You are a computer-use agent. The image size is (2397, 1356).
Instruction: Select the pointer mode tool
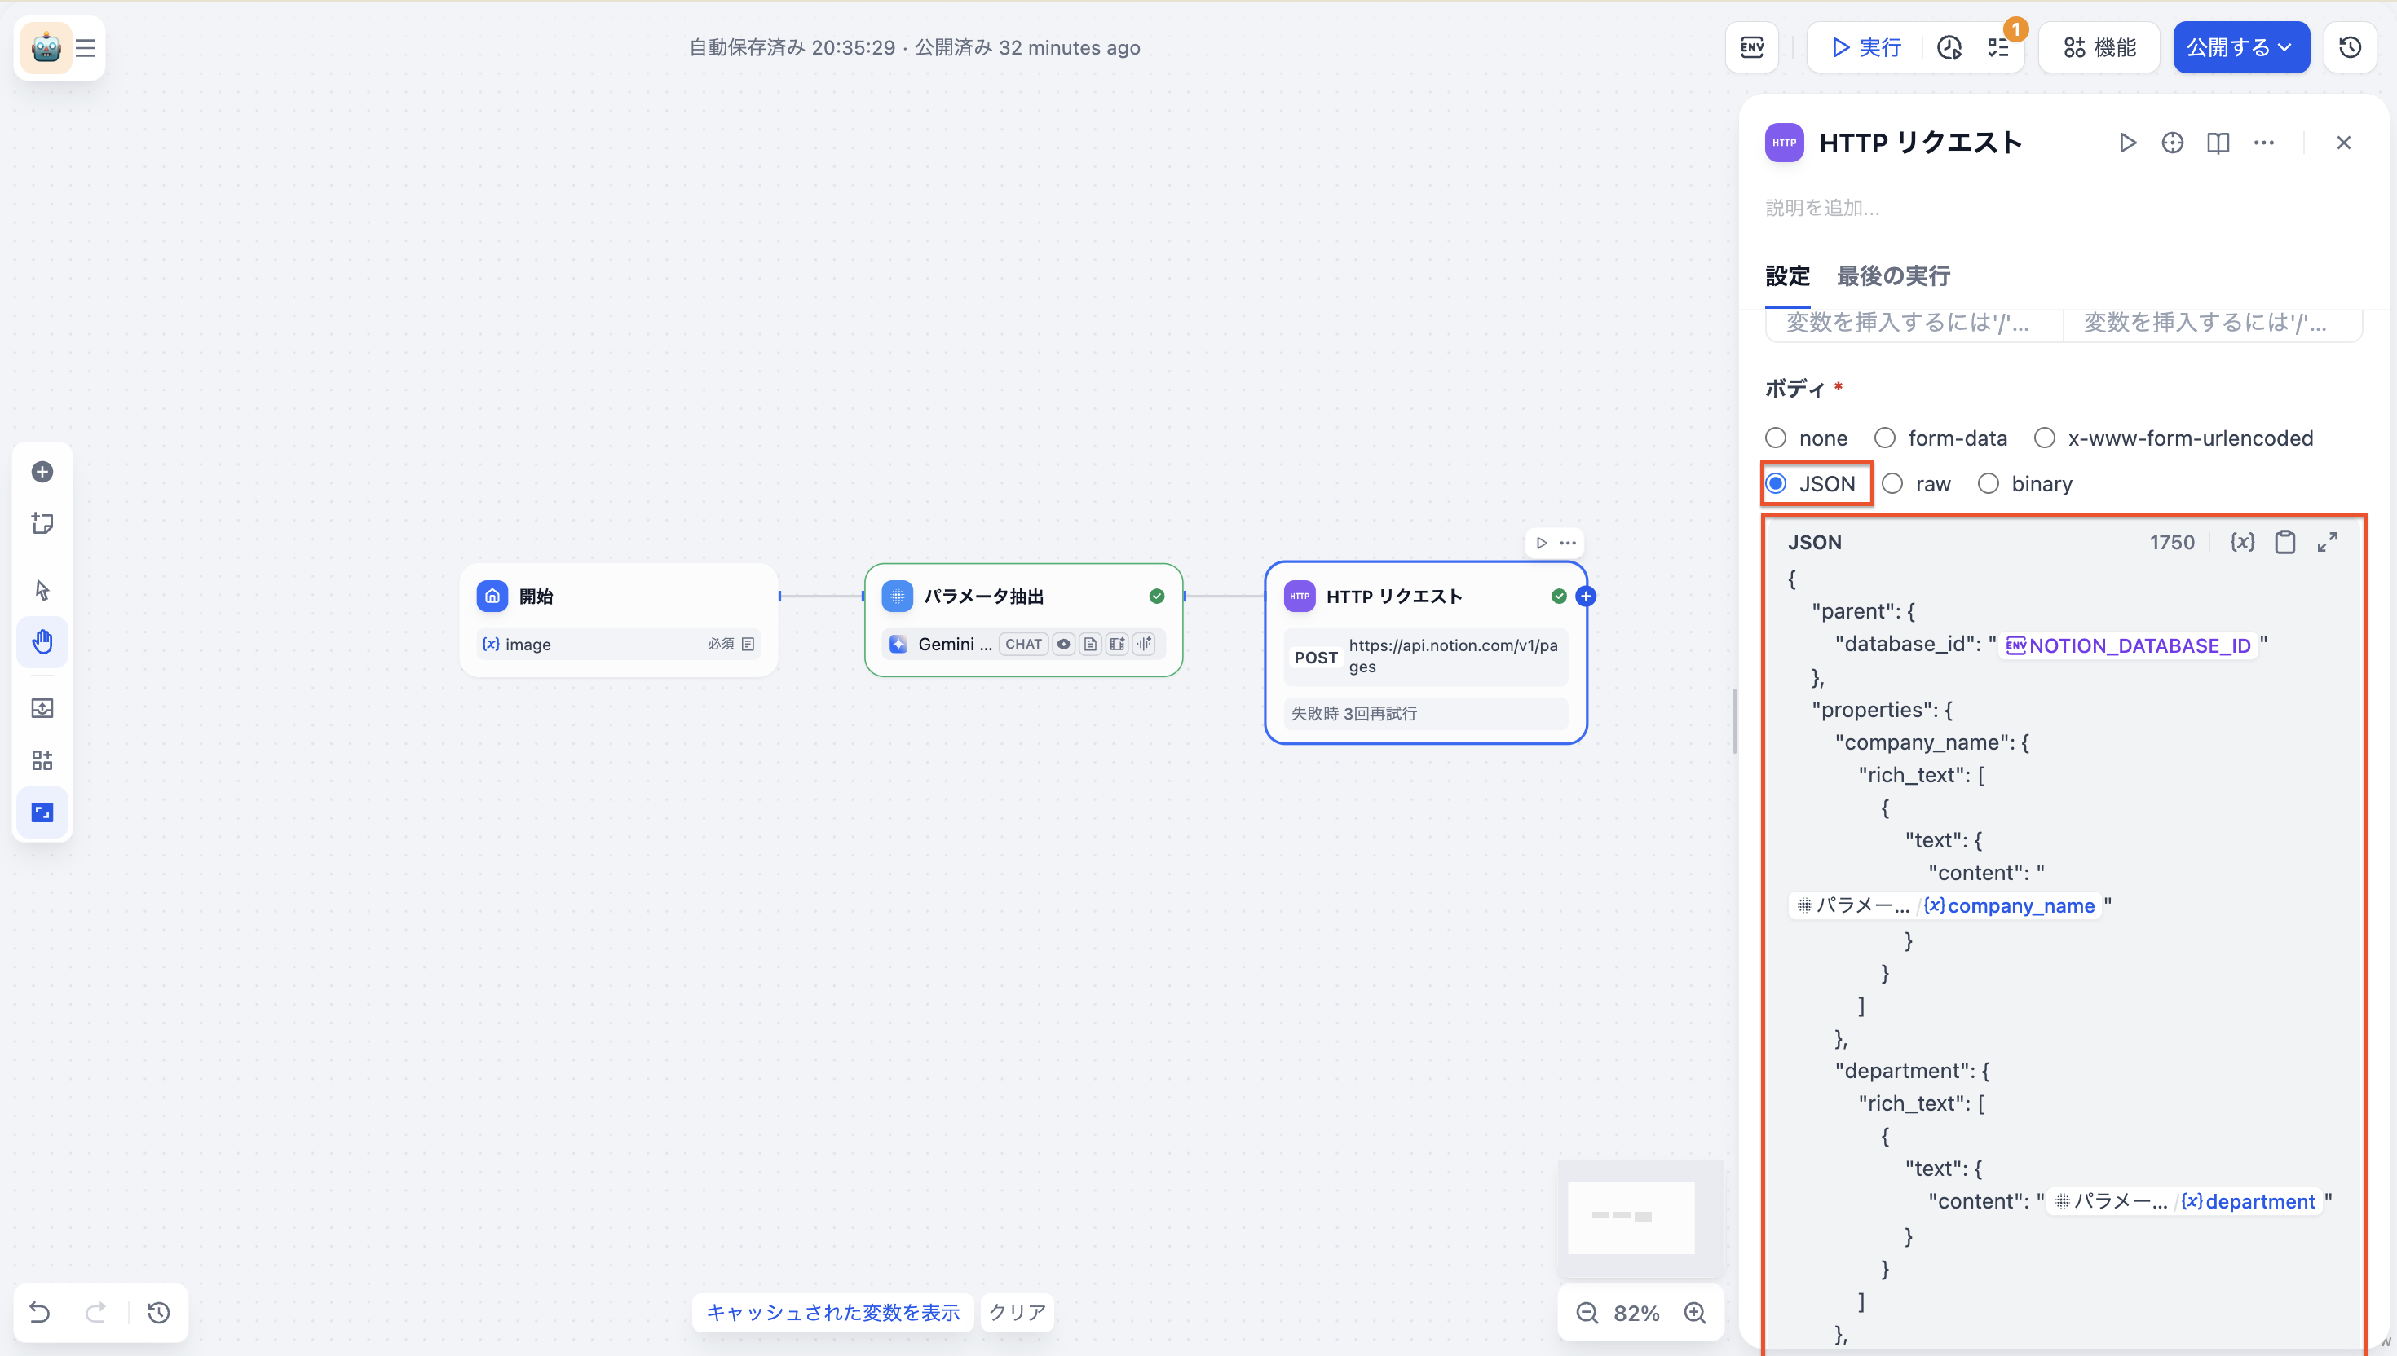(x=42, y=589)
